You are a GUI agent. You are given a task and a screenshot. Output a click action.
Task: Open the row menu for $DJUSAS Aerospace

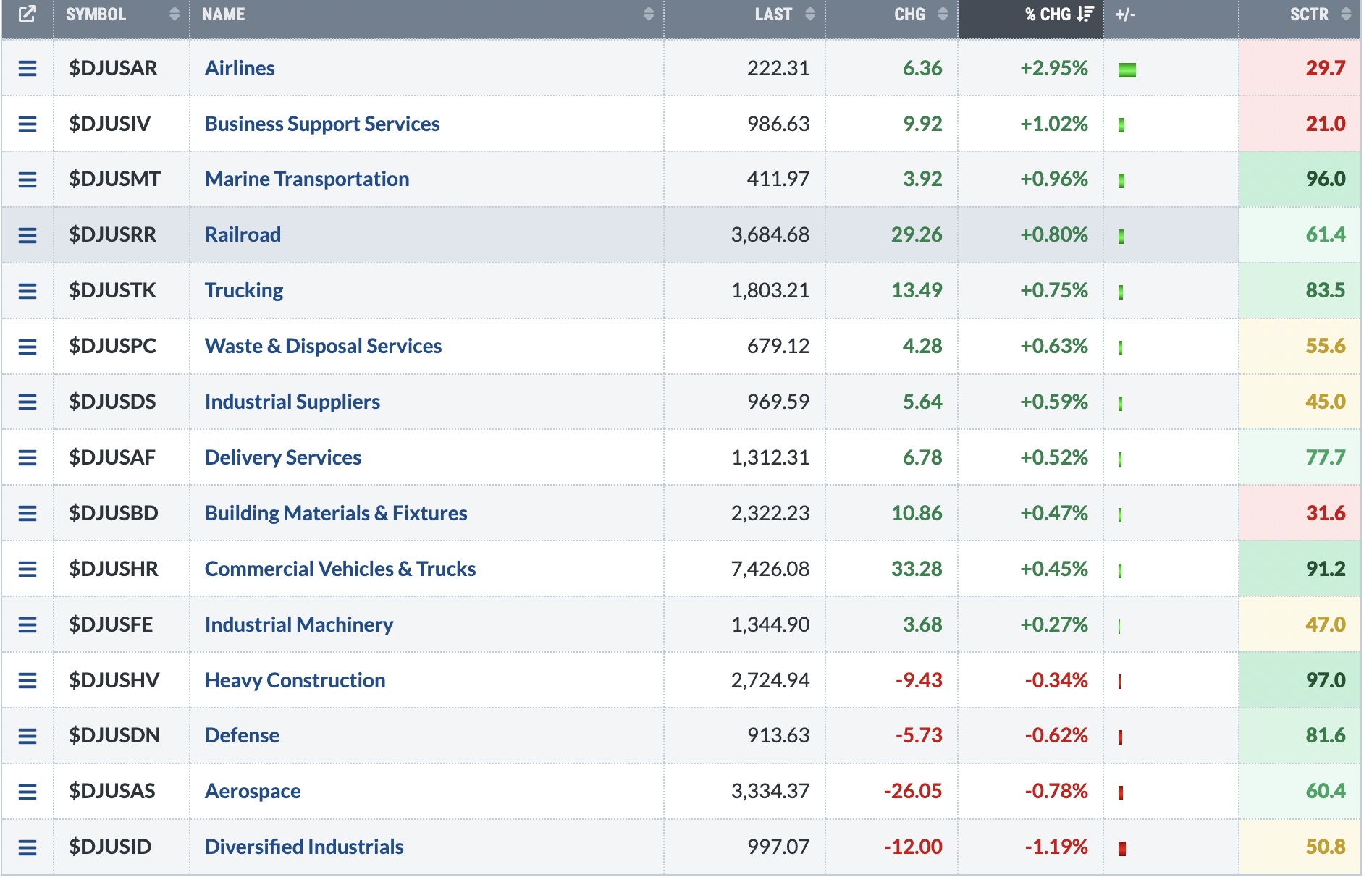click(28, 792)
